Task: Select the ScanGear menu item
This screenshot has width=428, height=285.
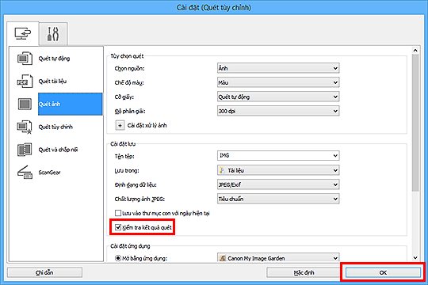Action: (49, 173)
